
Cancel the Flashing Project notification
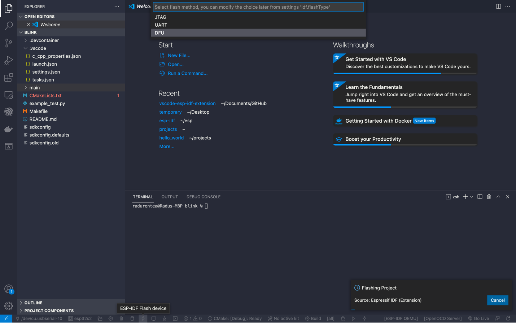point(497,300)
